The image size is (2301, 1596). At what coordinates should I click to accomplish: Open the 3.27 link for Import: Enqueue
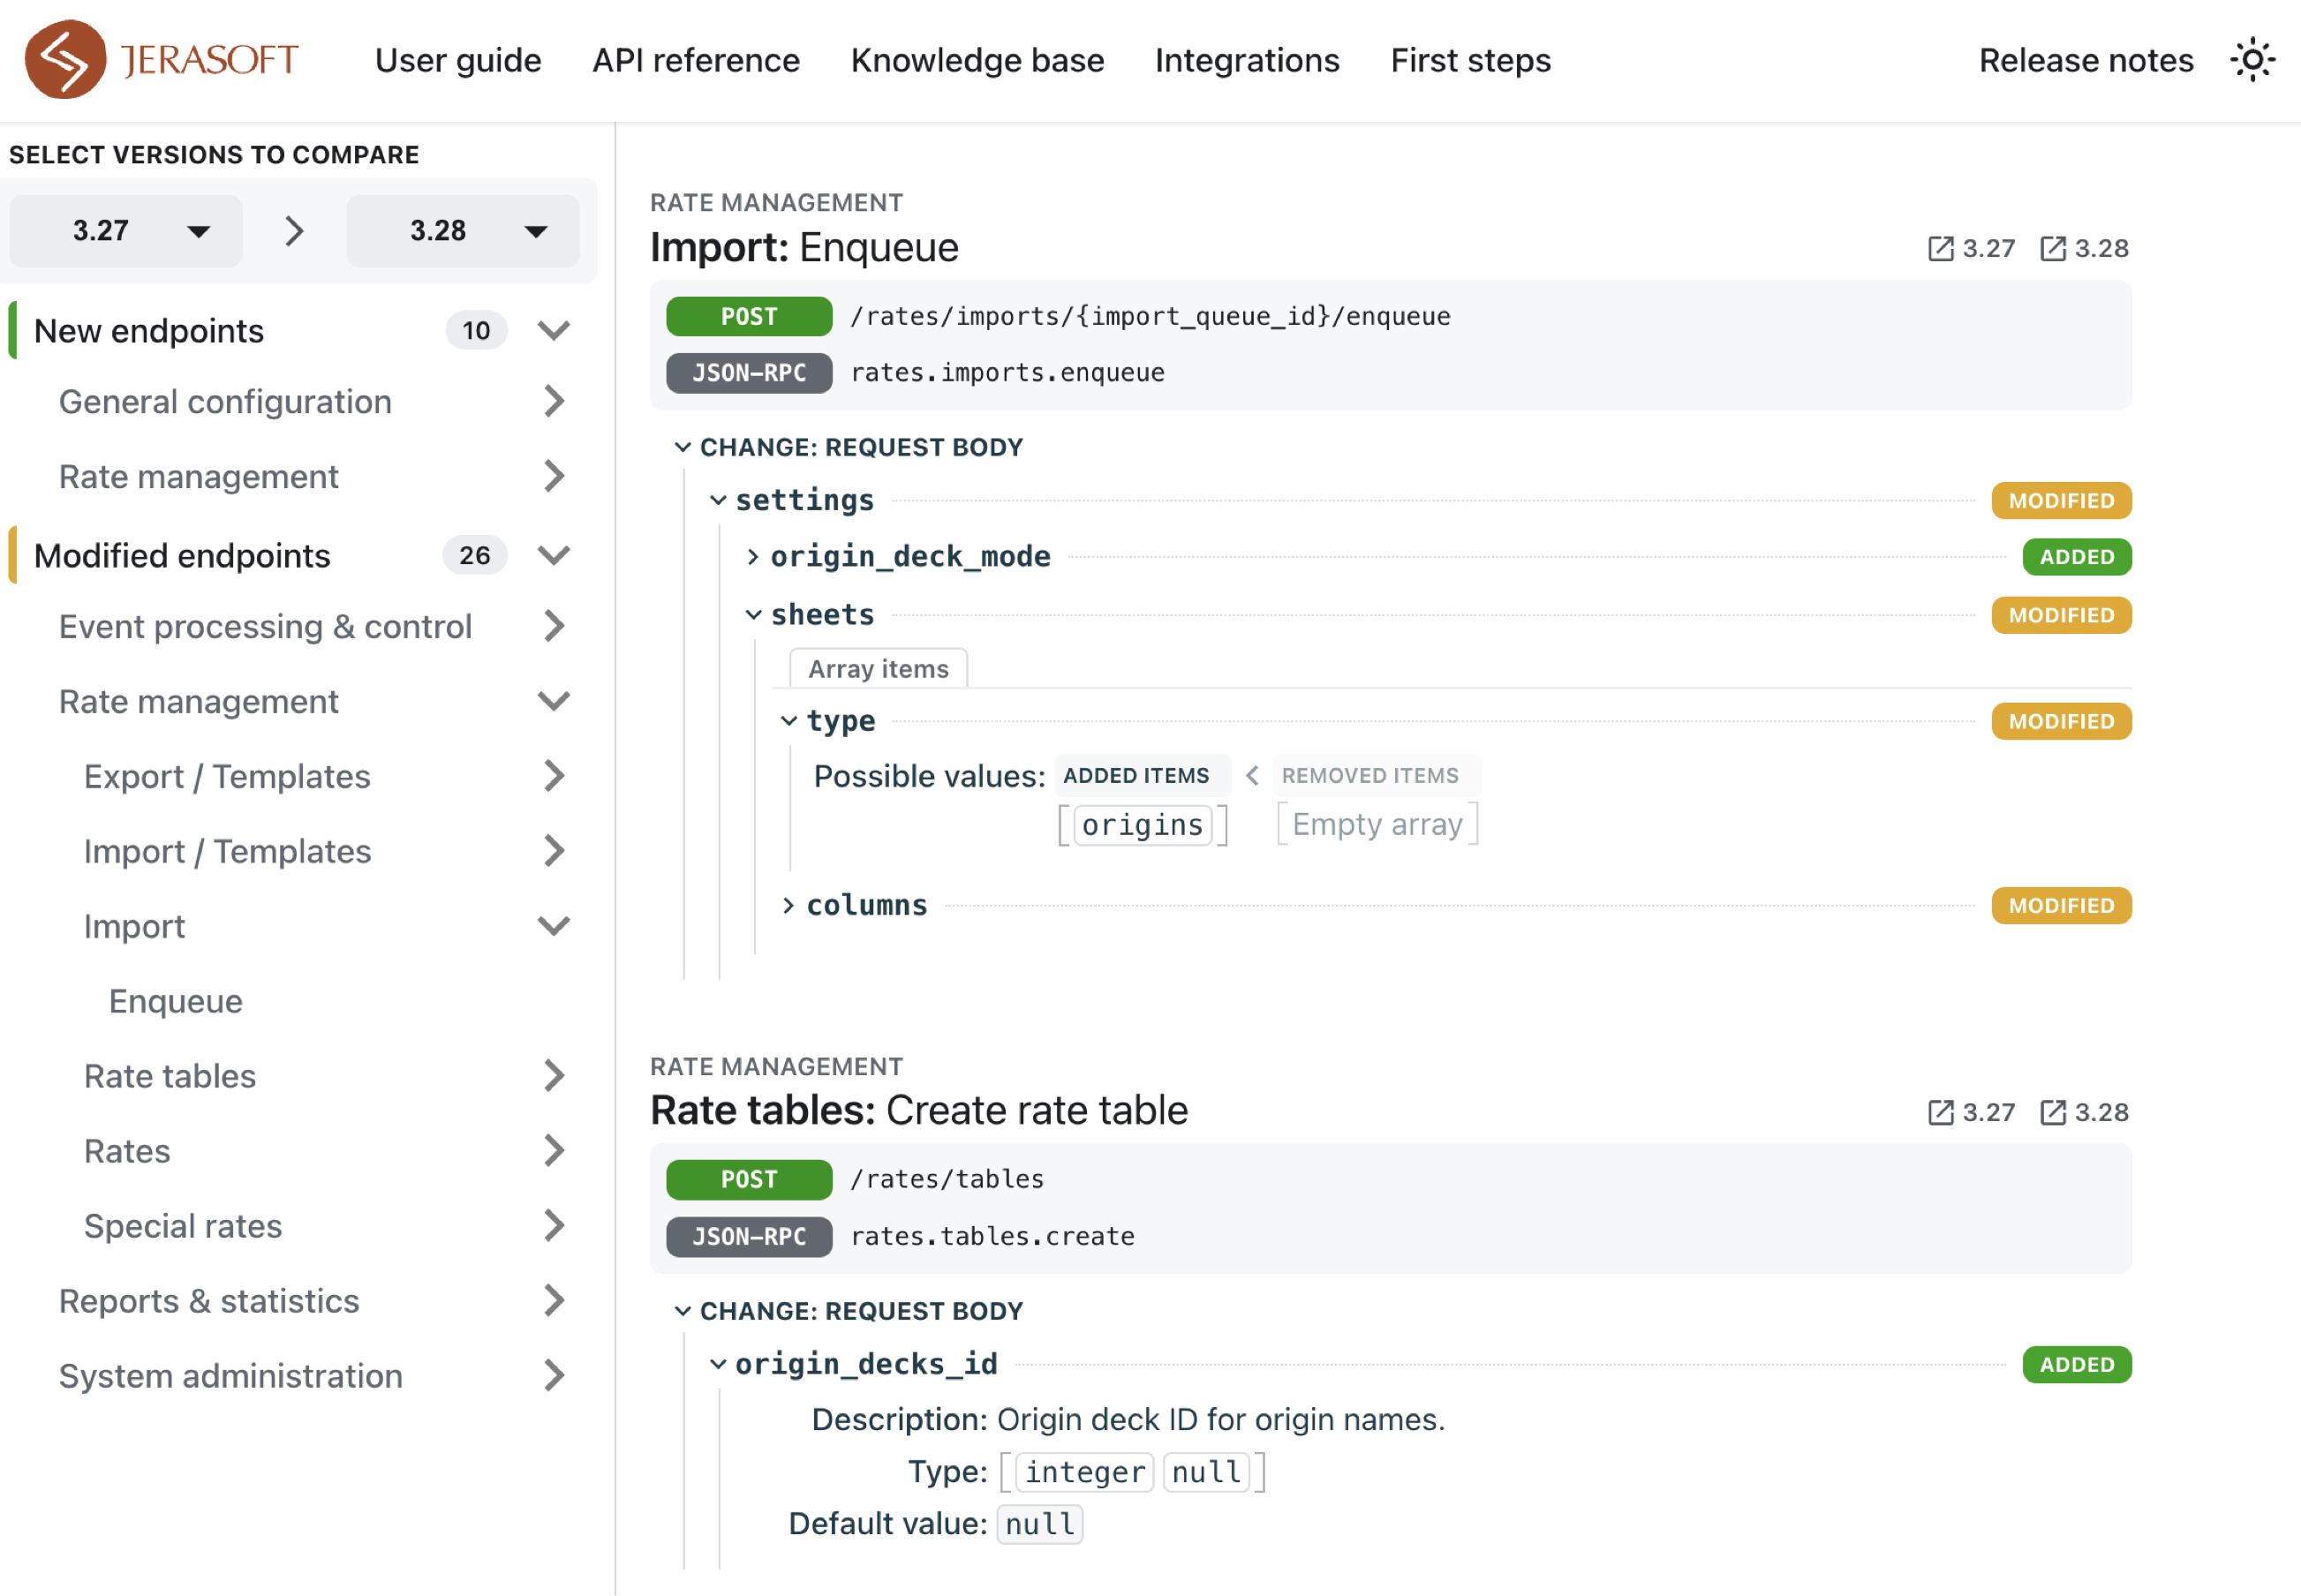tap(1972, 248)
